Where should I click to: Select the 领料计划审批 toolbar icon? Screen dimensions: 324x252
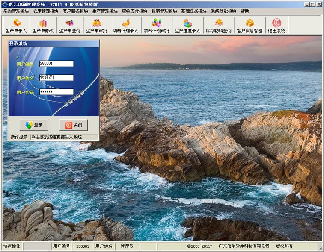[x=157, y=26]
